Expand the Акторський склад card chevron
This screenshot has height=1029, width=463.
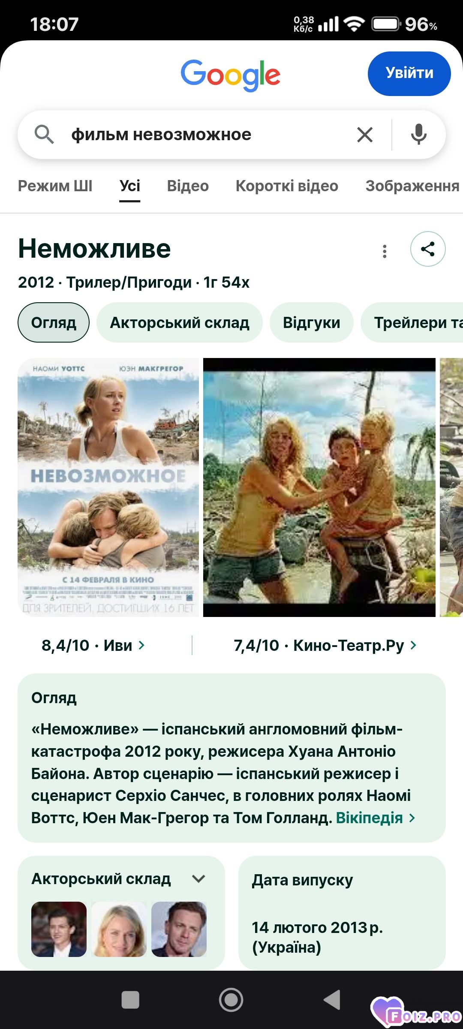(x=198, y=879)
